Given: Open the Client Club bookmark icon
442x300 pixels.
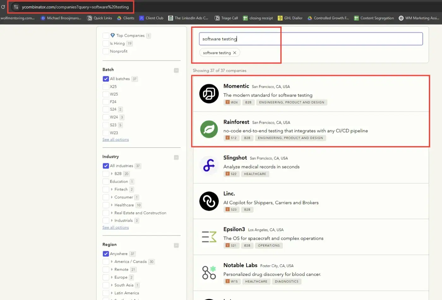Looking at the screenshot, I should 141,18.
